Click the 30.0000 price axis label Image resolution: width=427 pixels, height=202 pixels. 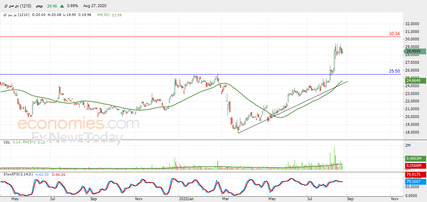pos(413,39)
